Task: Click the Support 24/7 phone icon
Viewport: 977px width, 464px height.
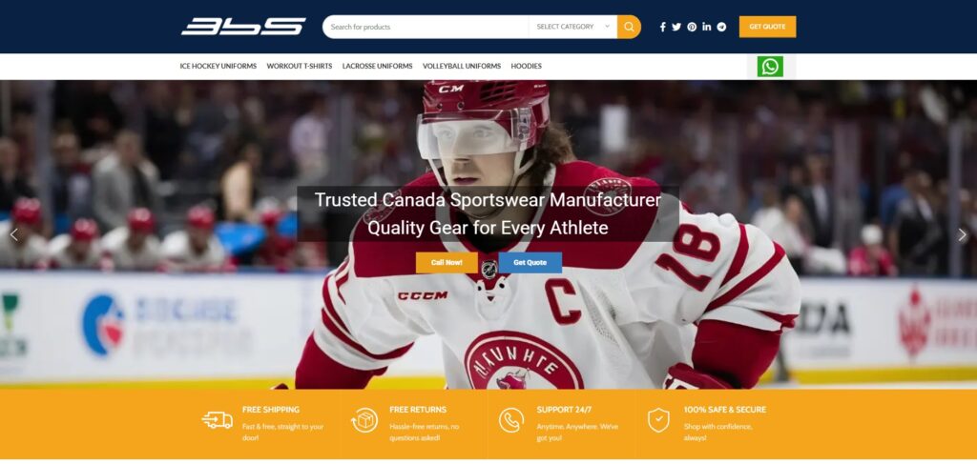Action: [x=511, y=420]
